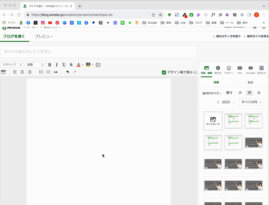Go to next year after 2023
Screen dimensions: 269x205
233,102
